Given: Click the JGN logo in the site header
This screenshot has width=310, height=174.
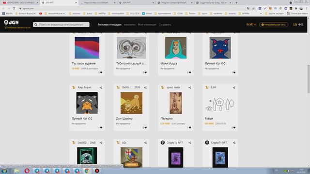Looking at the screenshot, I should coord(12,23).
